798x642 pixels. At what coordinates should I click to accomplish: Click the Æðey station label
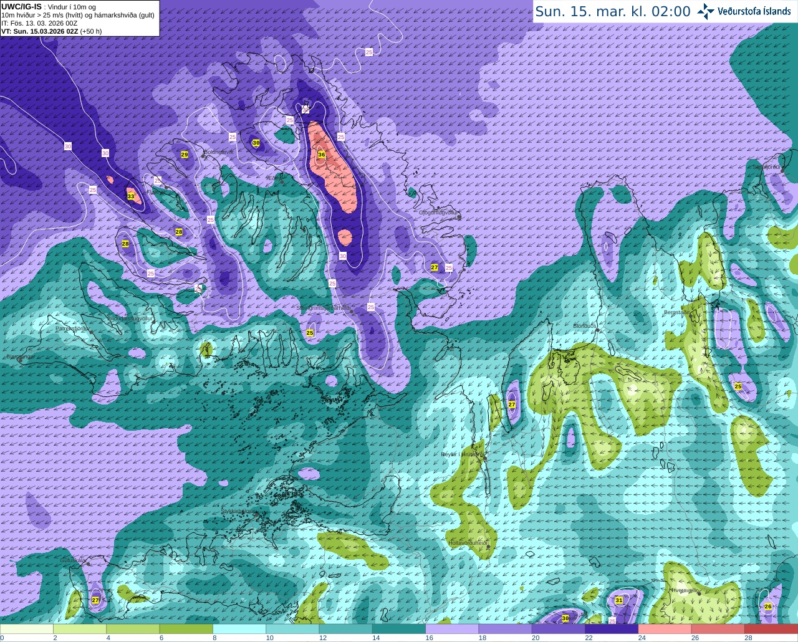coord(274,178)
